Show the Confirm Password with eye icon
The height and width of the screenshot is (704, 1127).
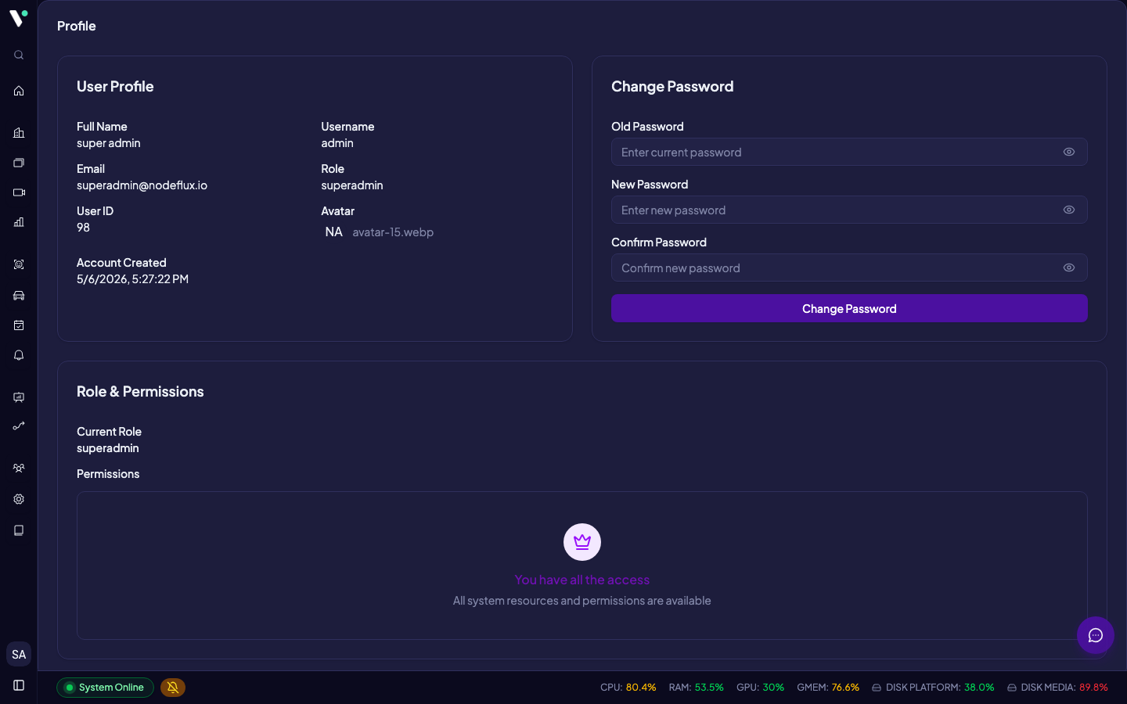[x=1069, y=268]
